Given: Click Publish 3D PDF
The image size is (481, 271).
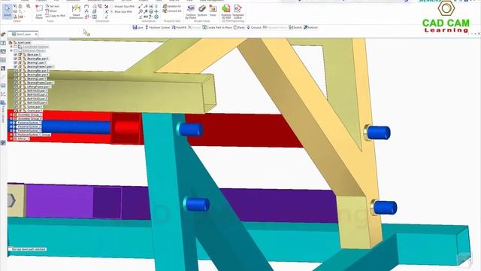Looking at the screenshot, I should pyautogui.click(x=226, y=12).
